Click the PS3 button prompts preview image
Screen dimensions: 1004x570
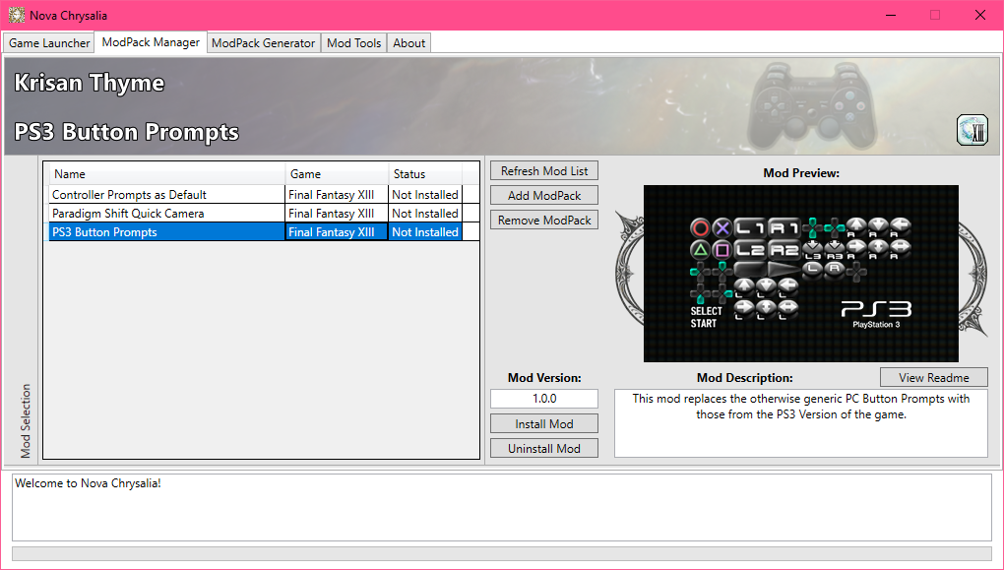tap(801, 274)
